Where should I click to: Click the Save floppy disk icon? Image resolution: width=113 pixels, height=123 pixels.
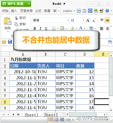point(10,42)
